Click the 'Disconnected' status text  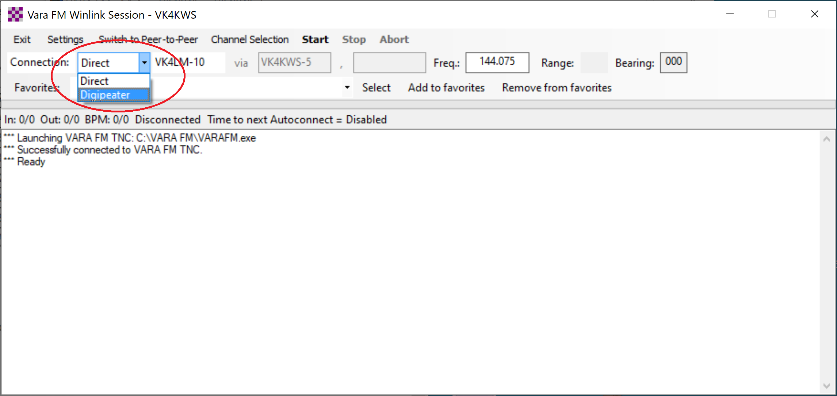pyautogui.click(x=168, y=120)
